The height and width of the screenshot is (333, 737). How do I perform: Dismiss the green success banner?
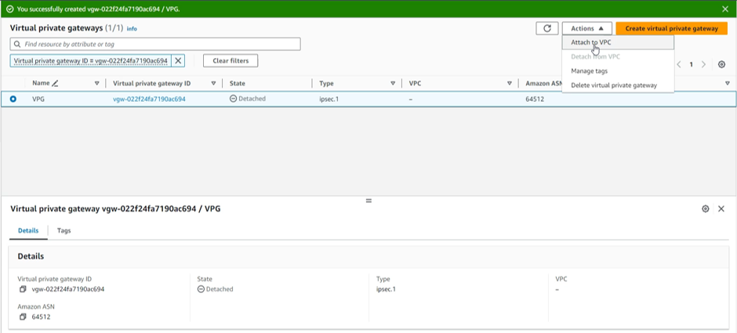pos(725,9)
